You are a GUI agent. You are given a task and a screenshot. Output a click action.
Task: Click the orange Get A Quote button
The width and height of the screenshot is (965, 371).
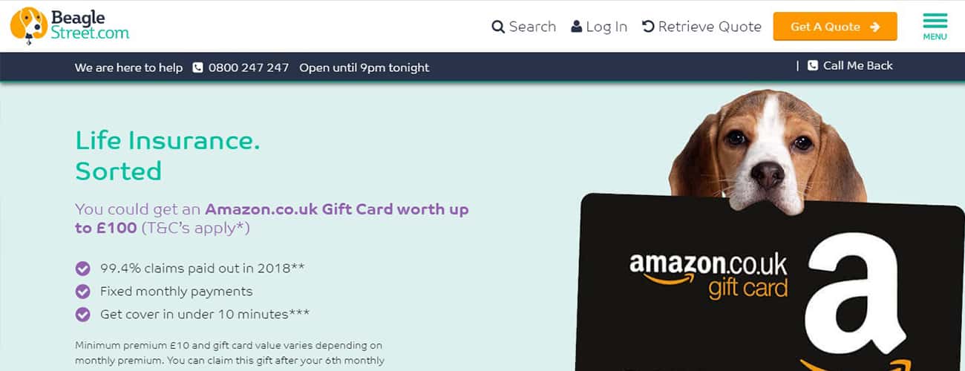point(835,27)
